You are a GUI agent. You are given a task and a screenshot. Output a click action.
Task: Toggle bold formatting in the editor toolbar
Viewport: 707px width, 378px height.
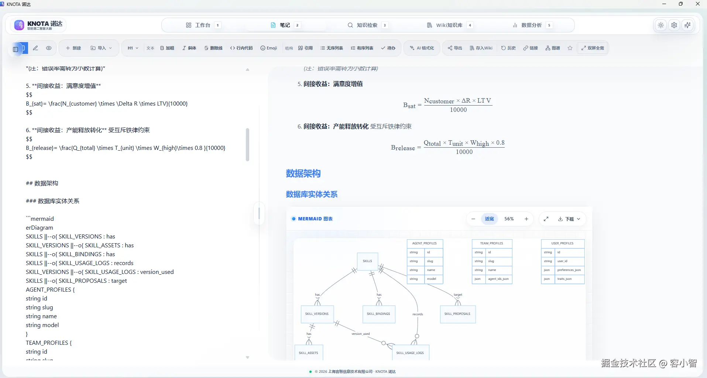pos(167,48)
